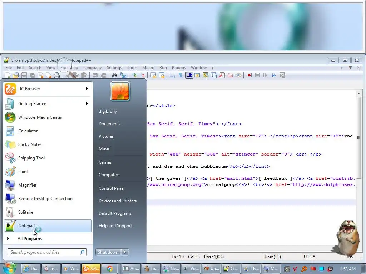Open the Settings menu

[x=114, y=67]
